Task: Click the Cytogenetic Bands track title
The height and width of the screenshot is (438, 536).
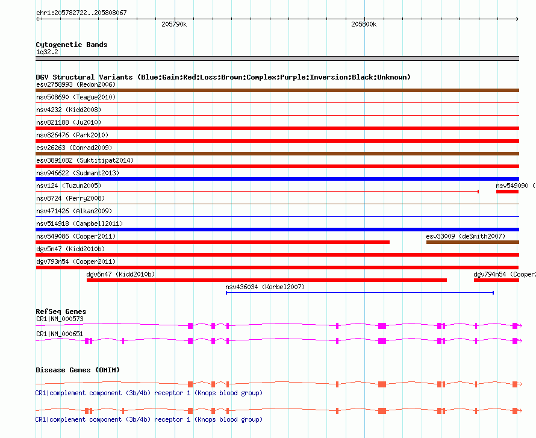Action: (x=71, y=45)
